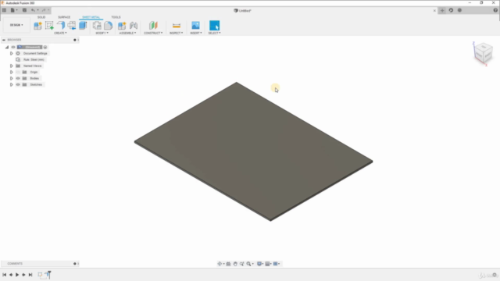Click the Joint tool icon
The image size is (500, 281).
(x=134, y=26)
